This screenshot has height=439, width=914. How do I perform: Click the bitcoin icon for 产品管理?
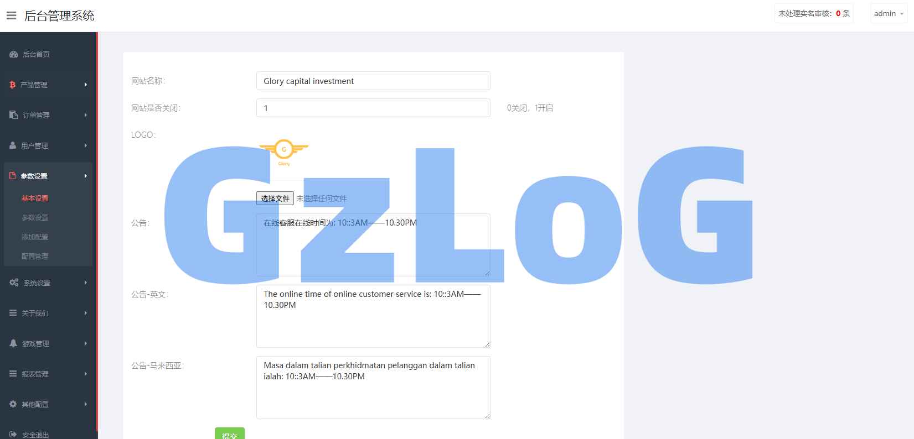pyautogui.click(x=12, y=85)
